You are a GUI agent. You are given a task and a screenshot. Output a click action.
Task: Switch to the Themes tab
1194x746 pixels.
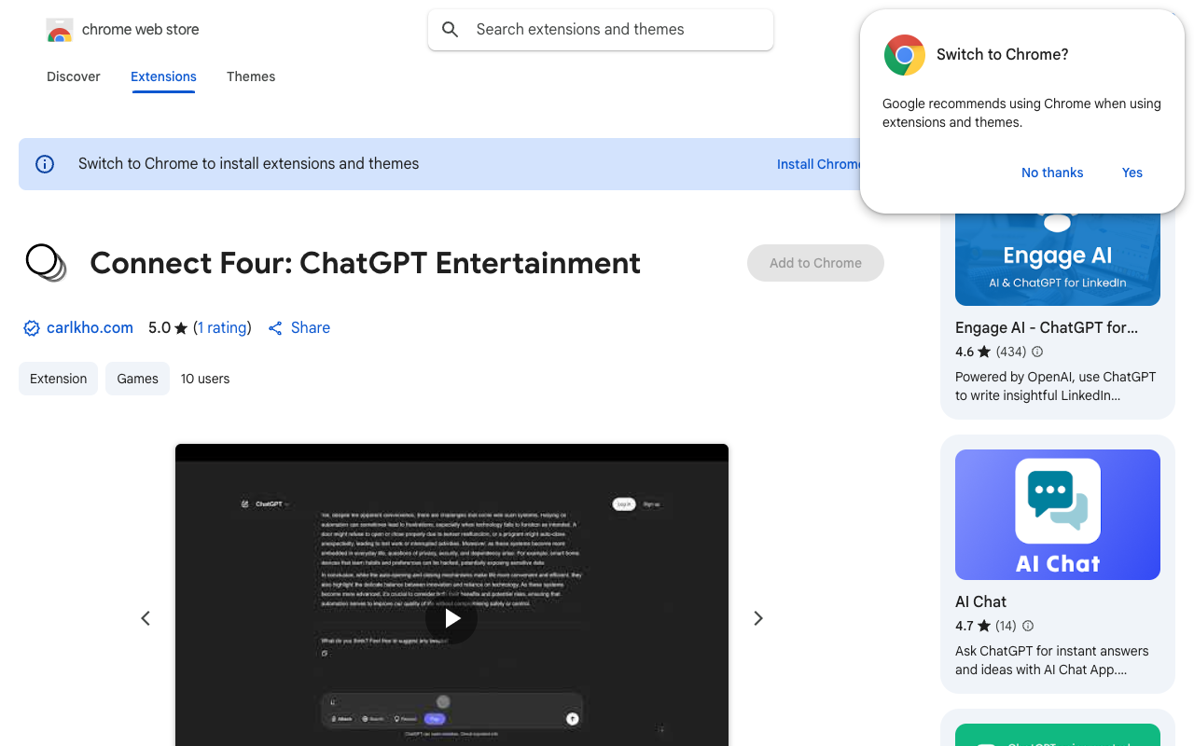click(x=251, y=76)
